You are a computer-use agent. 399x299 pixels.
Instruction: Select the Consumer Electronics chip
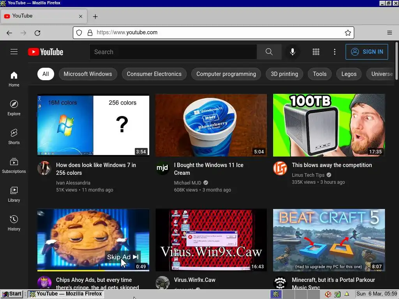(154, 74)
